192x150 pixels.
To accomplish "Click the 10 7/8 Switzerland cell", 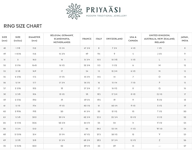I will coord(114,60).
